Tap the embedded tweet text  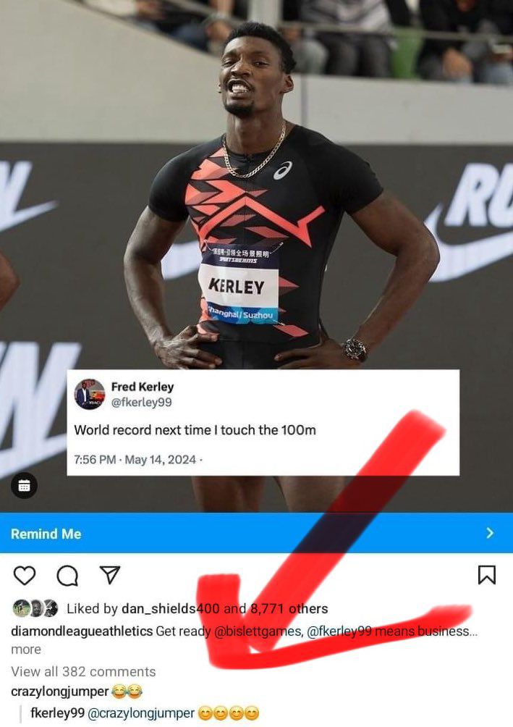195,430
